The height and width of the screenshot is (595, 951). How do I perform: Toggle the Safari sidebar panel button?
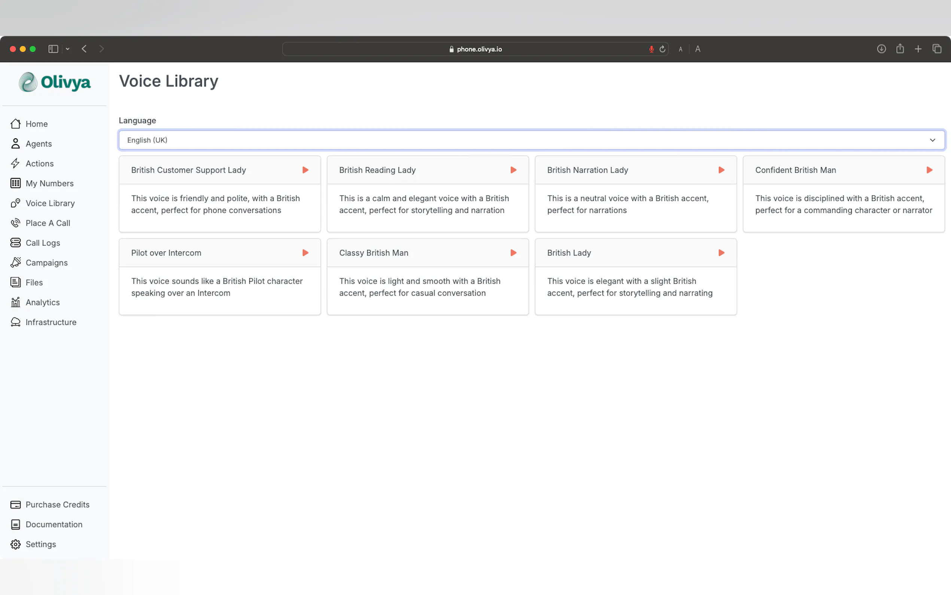[53, 49]
